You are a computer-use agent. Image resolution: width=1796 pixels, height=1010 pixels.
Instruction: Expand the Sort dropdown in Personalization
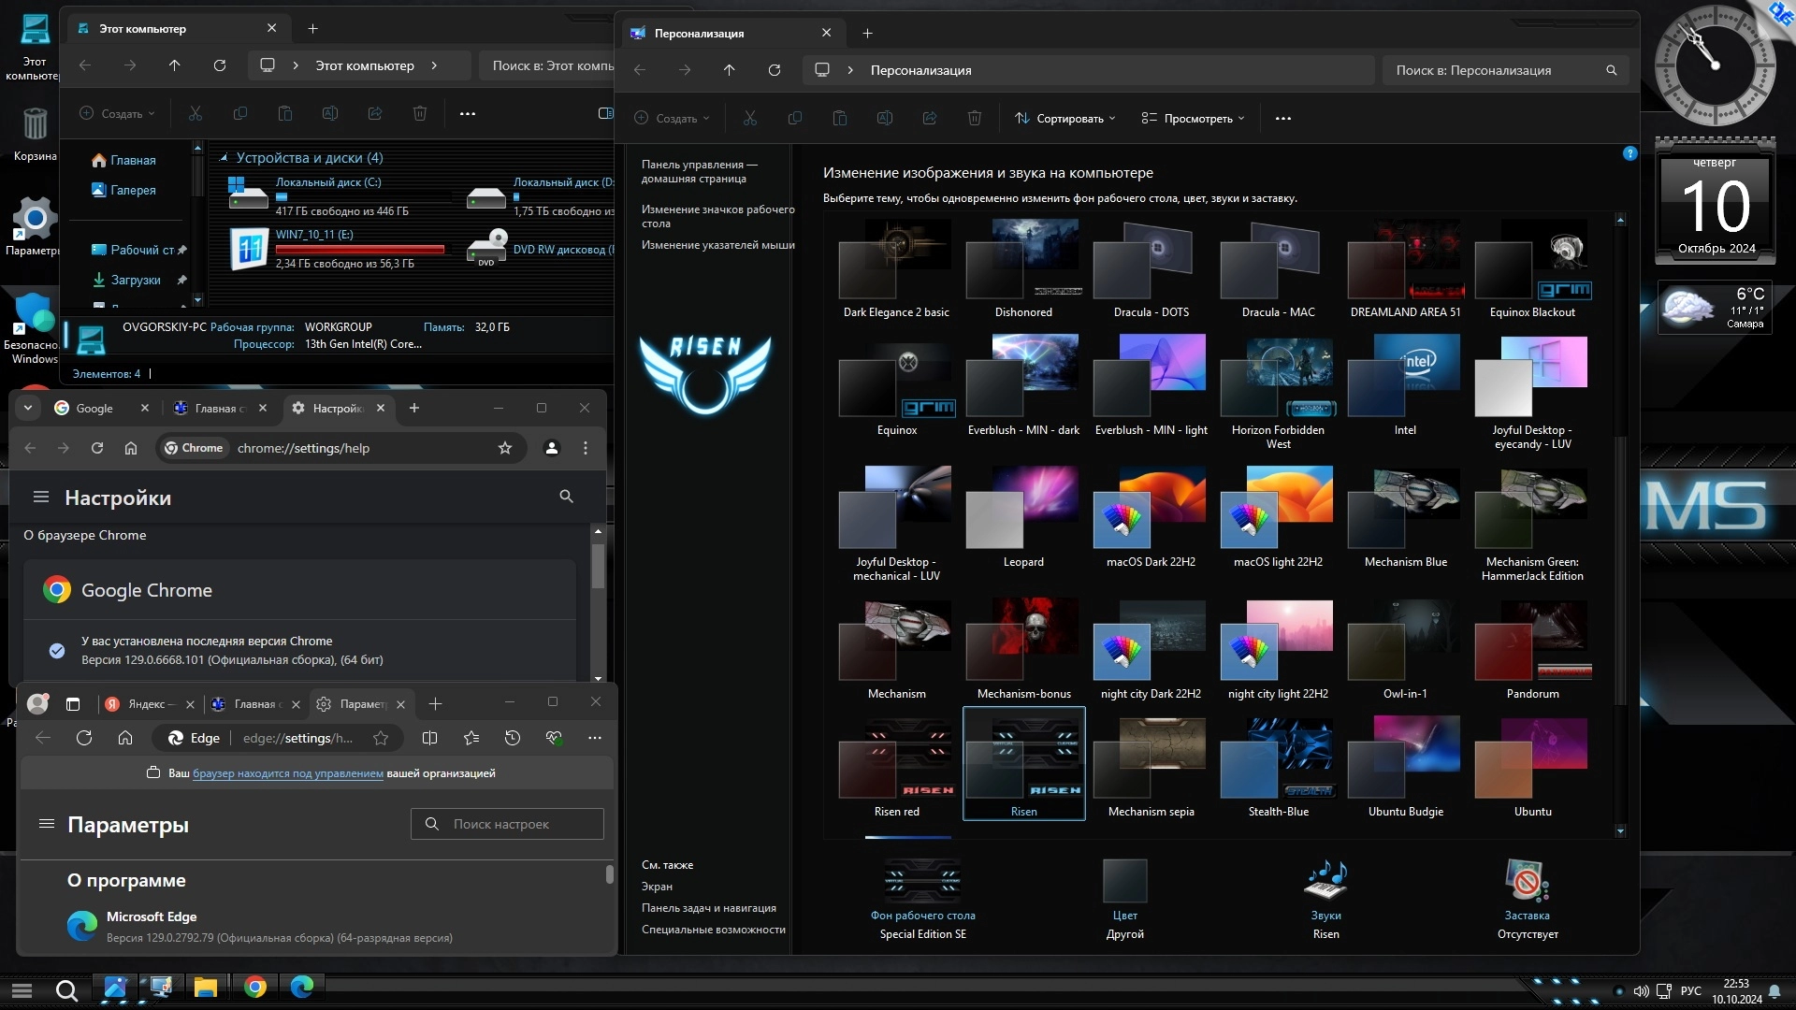click(x=1065, y=119)
